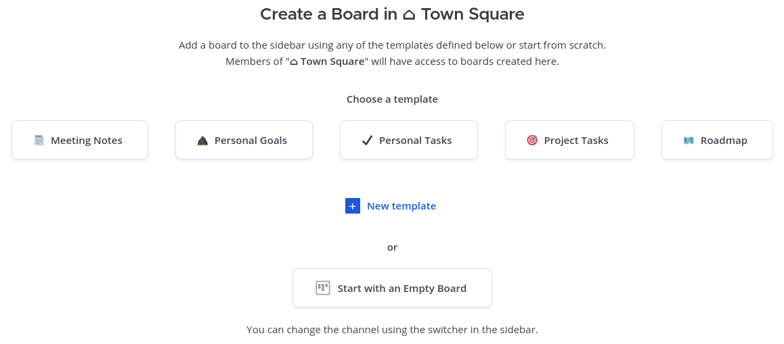The width and height of the screenshot is (784, 344).
Task: Pick the Personal Tasks template
Action: coord(409,140)
